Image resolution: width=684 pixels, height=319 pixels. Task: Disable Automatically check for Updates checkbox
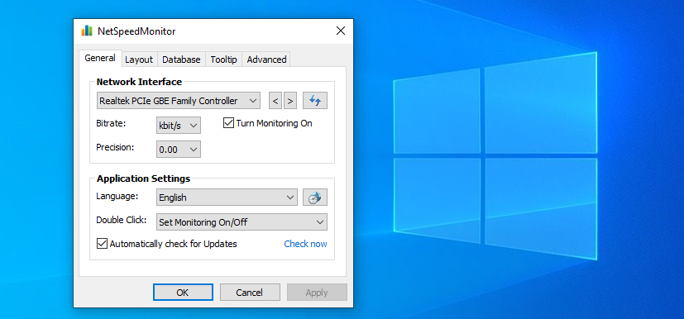[x=102, y=244]
